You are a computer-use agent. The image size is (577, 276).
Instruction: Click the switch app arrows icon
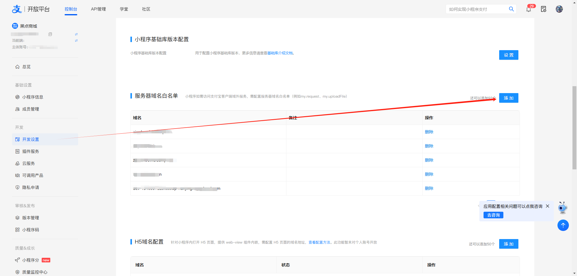[x=76, y=34]
